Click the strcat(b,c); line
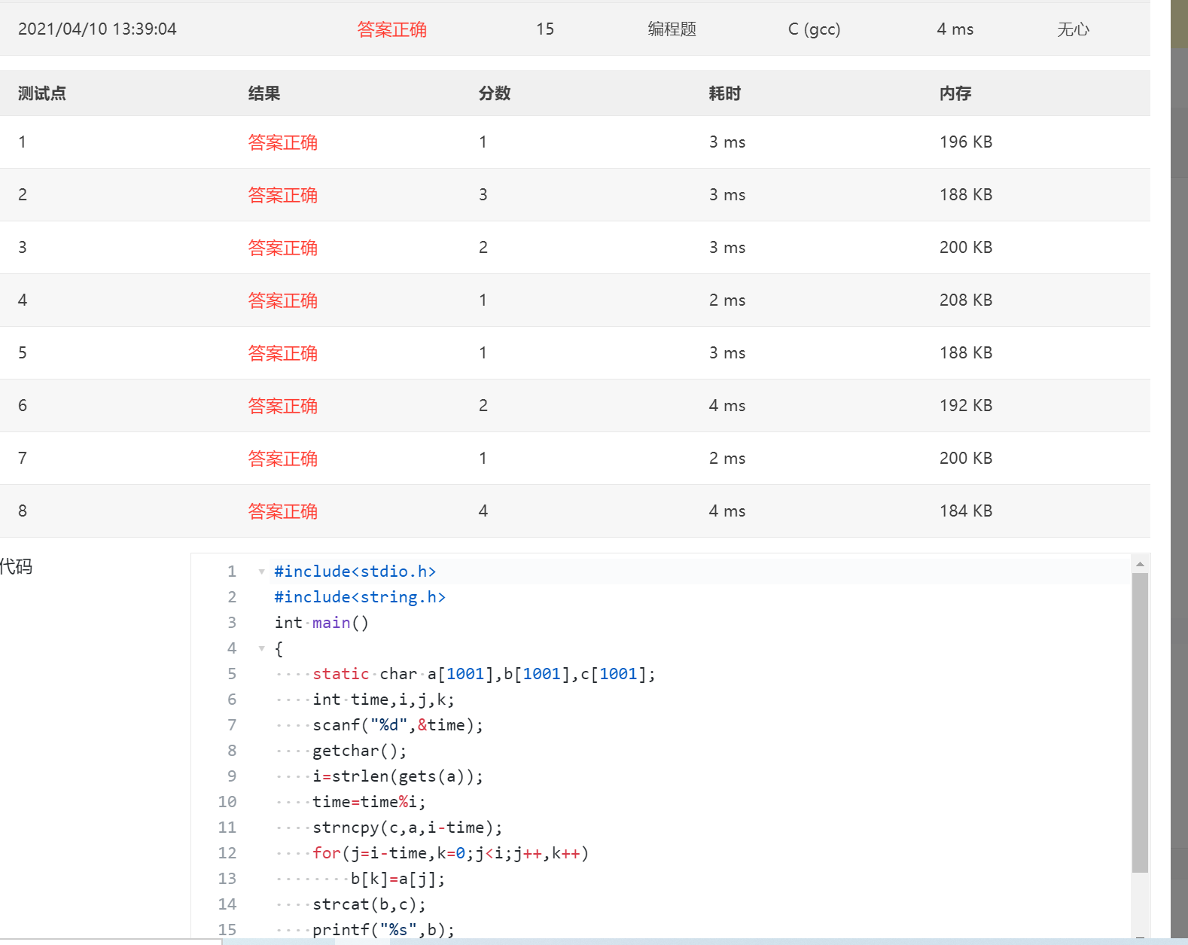 pos(370,904)
